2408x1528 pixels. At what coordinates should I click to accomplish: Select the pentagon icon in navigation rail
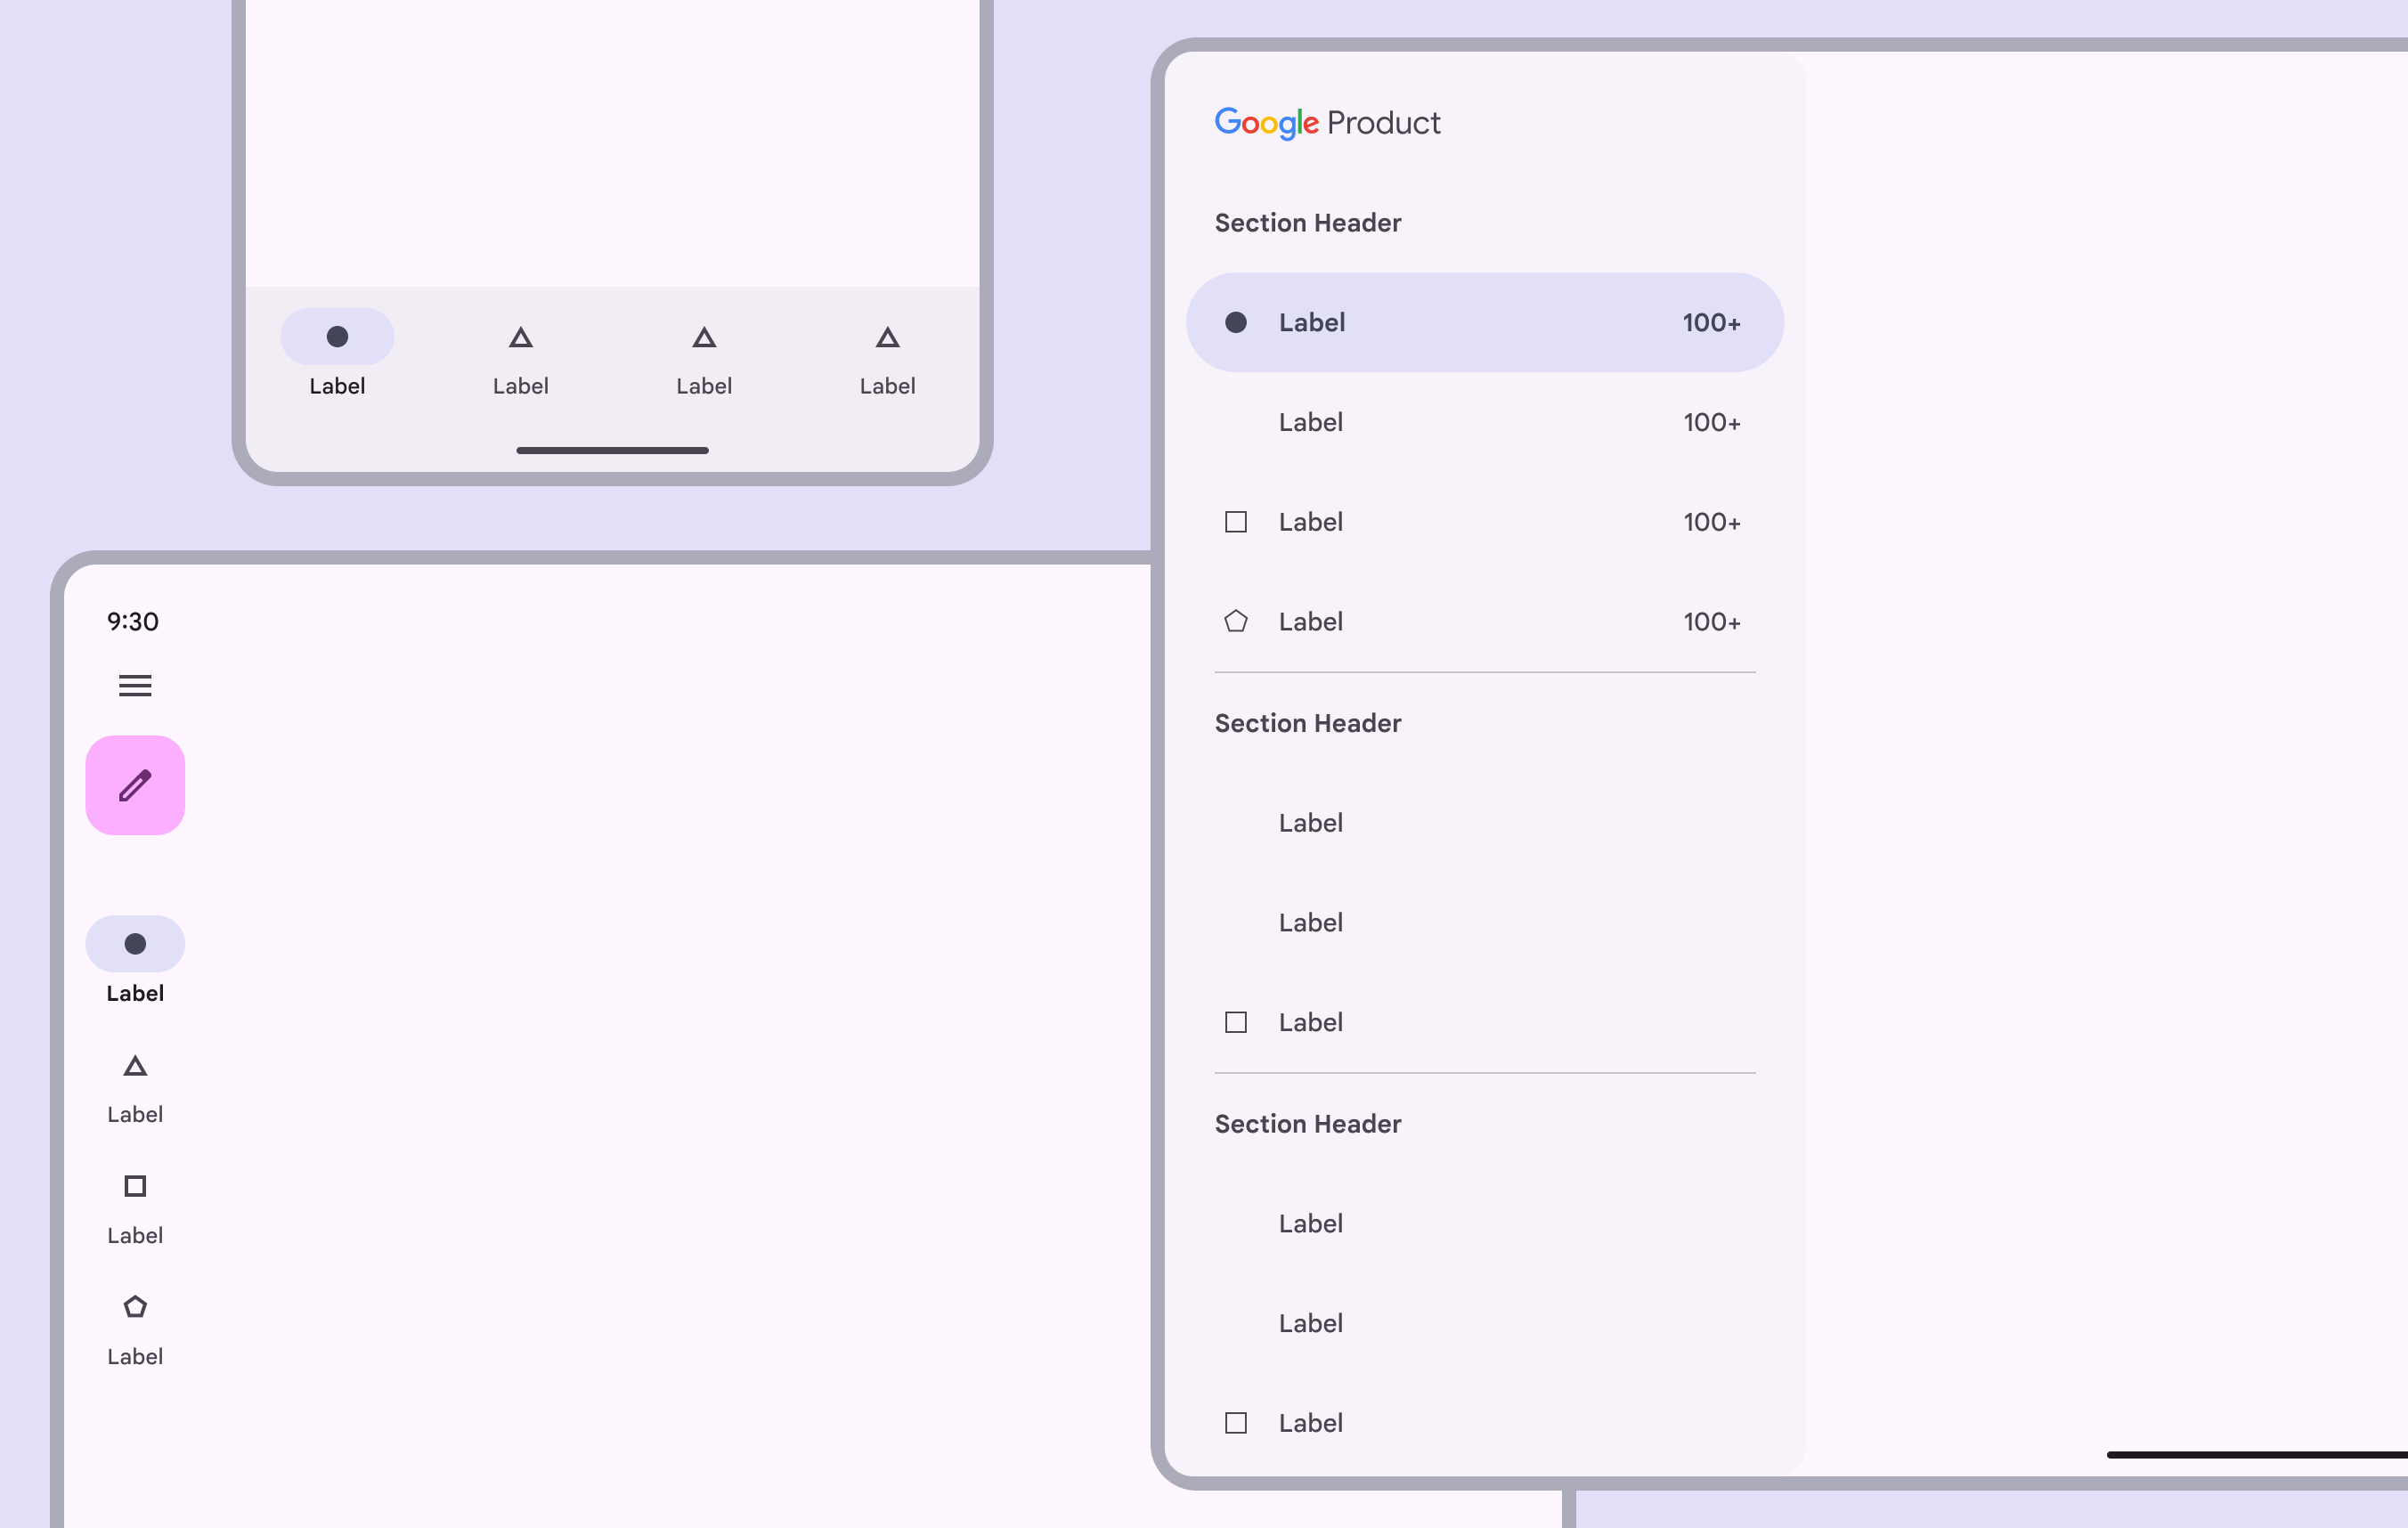pos(135,1308)
